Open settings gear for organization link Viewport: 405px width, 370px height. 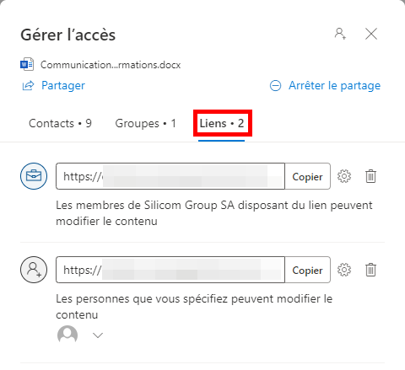[344, 176]
